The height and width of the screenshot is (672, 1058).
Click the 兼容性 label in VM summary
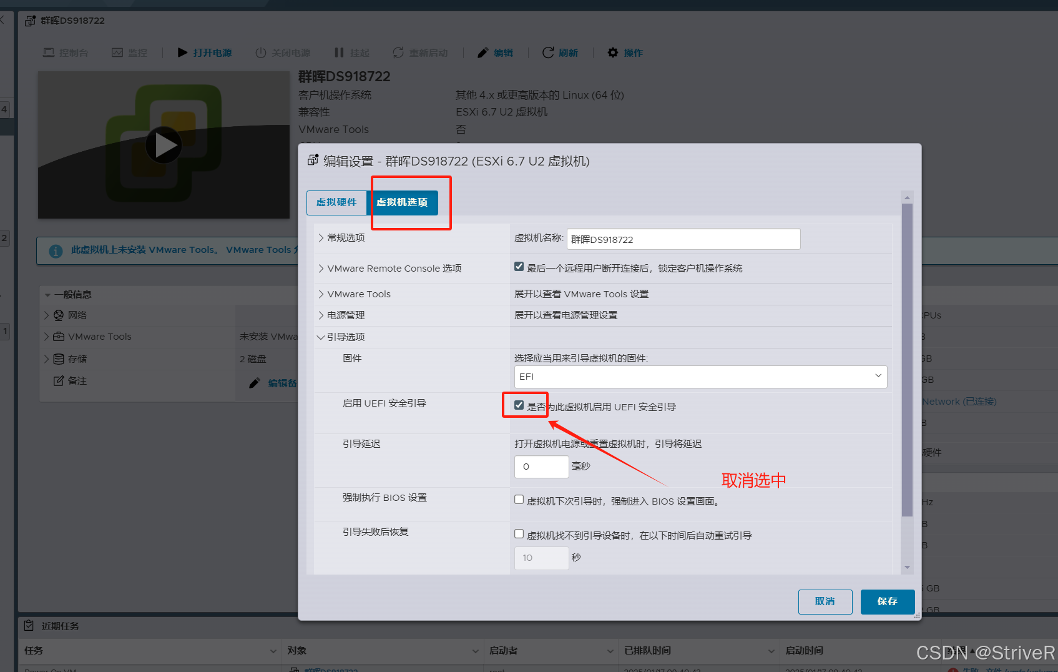(314, 112)
